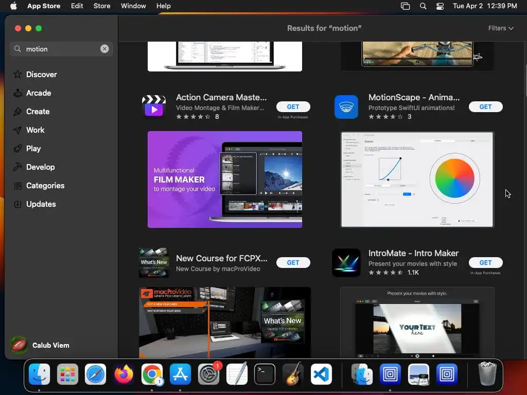Open the Edit menu
Image resolution: width=527 pixels, height=395 pixels.
pyautogui.click(x=77, y=6)
